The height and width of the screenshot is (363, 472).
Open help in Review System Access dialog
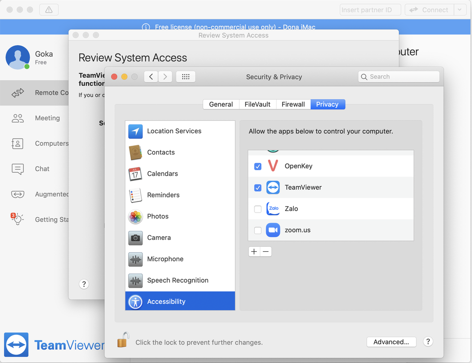coord(84,284)
